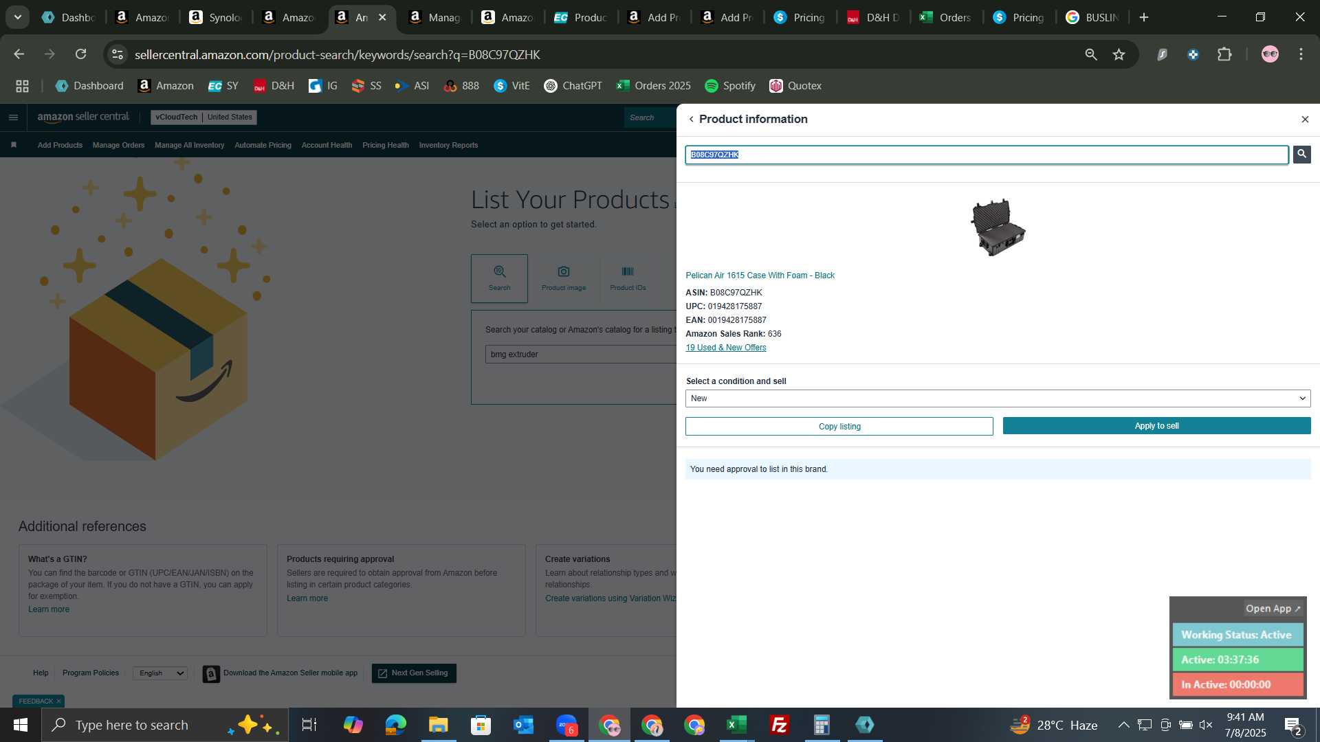Open the Chrome three-dot menu

coord(1301,54)
